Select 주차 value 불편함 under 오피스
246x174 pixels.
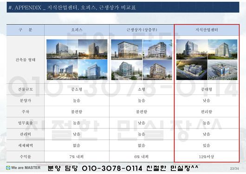[77, 112]
